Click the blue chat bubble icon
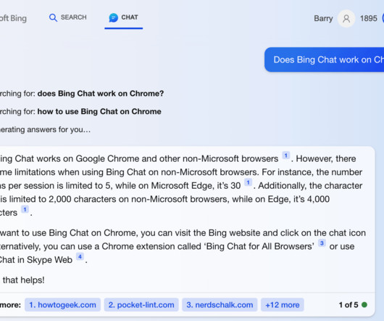Screen dimensions: 384x321 coord(113,17)
